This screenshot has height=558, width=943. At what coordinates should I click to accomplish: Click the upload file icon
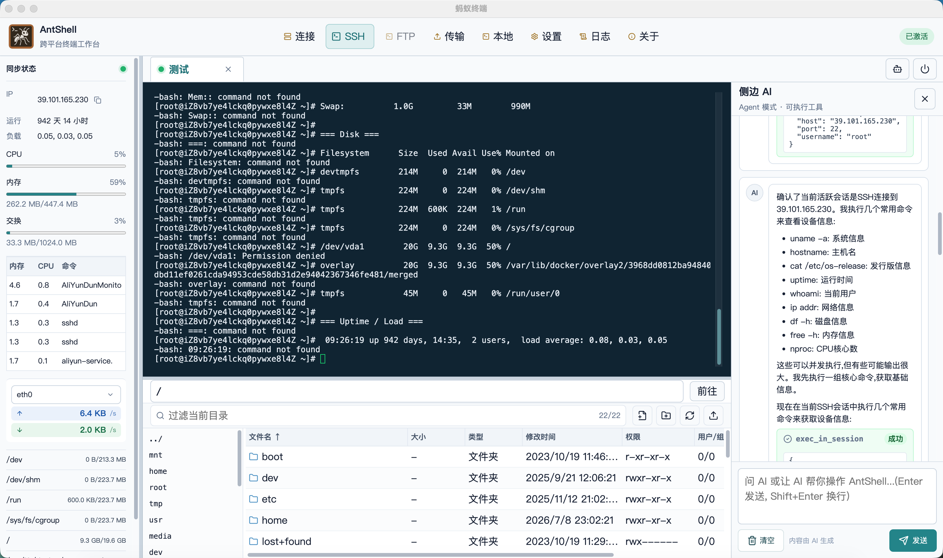(713, 416)
